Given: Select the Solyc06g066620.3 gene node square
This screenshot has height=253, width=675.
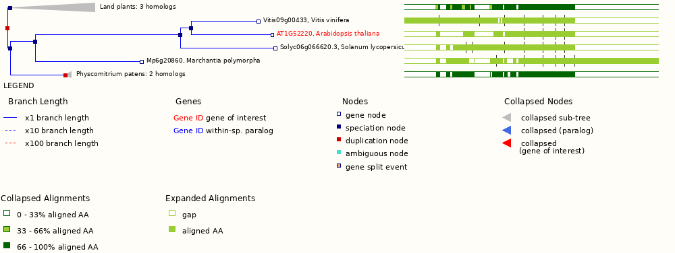Looking at the screenshot, I should pyautogui.click(x=275, y=48).
